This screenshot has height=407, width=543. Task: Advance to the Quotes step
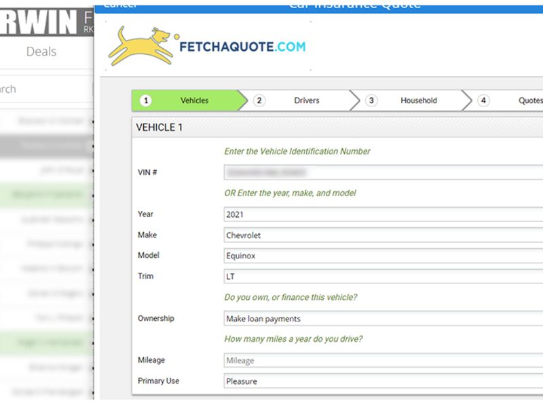coord(529,100)
